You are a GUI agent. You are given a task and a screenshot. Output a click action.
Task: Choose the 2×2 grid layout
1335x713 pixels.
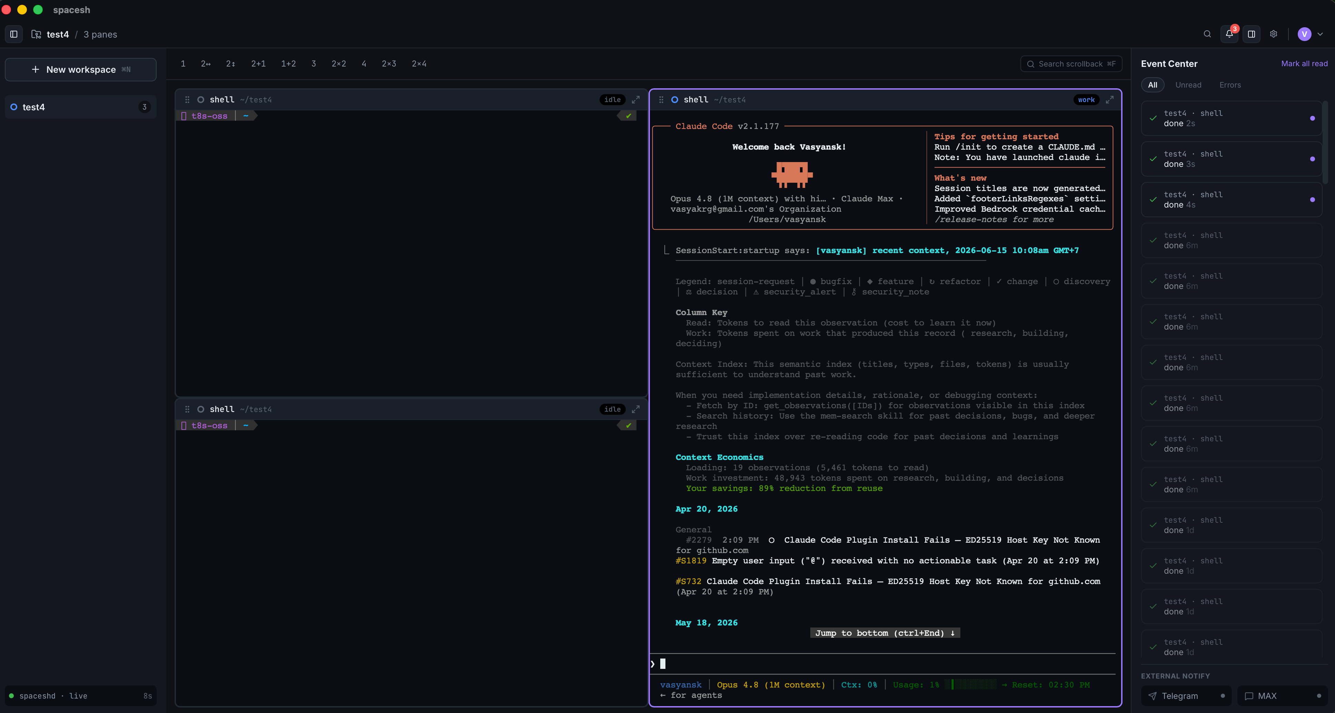click(x=338, y=64)
